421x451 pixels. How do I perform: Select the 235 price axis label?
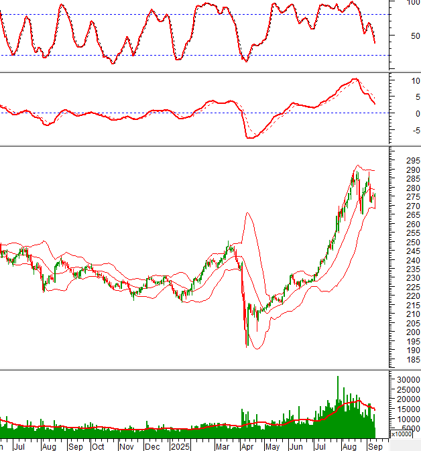pos(413,269)
